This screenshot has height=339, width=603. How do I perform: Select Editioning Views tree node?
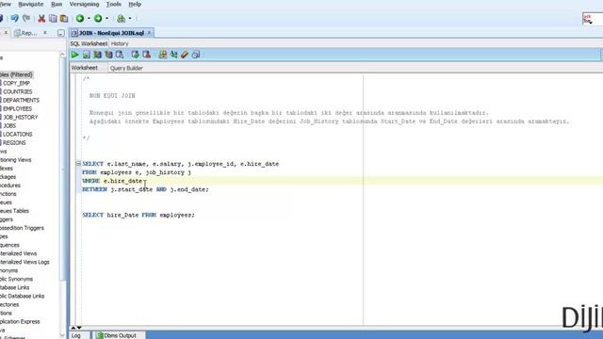coord(15,159)
